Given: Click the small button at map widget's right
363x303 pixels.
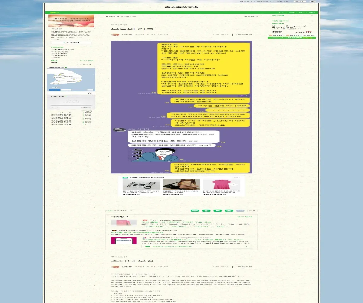Looking at the screenshot, I should (x=90, y=90).
